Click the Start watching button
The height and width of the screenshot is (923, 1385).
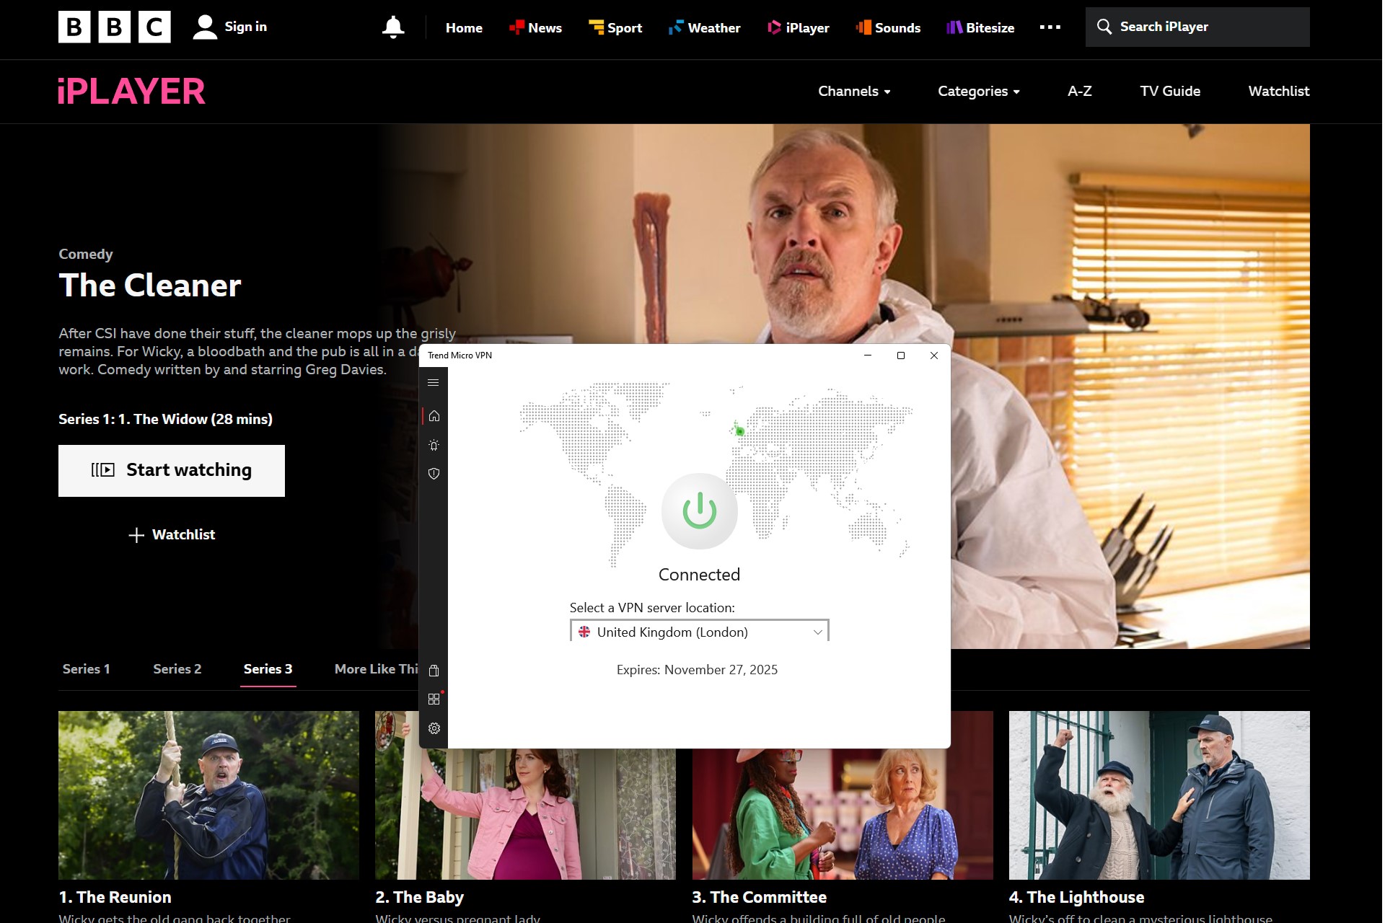pos(171,471)
